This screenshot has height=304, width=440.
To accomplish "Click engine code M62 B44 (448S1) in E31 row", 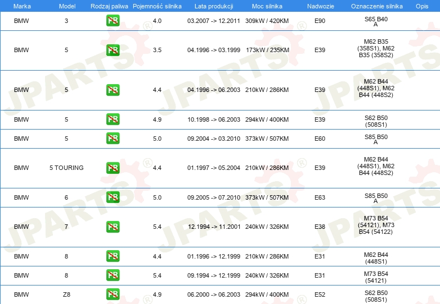I will [x=376, y=258].
